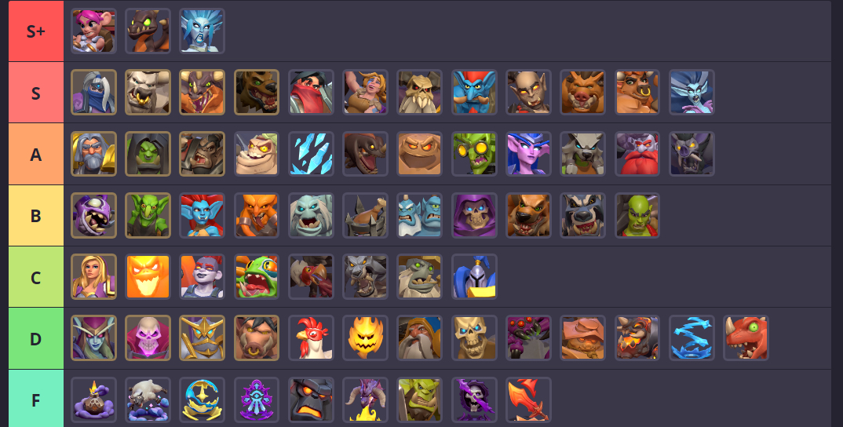Click the blonde woman icon in C tier
The image size is (843, 427).
[93, 276]
